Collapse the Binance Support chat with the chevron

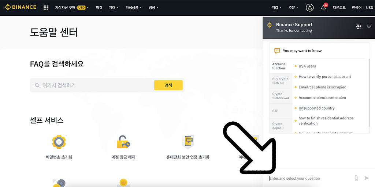coord(369,27)
